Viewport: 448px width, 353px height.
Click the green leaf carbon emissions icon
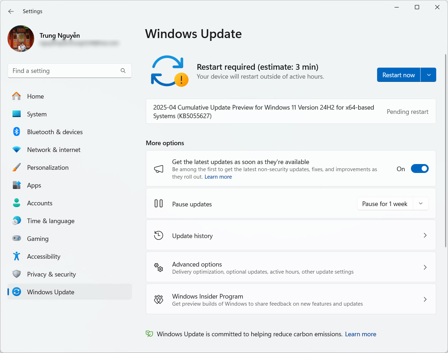(x=149, y=334)
